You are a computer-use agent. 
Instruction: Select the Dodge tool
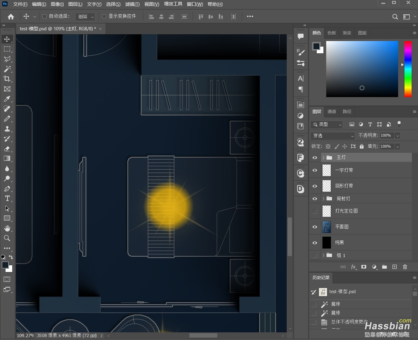click(x=7, y=178)
